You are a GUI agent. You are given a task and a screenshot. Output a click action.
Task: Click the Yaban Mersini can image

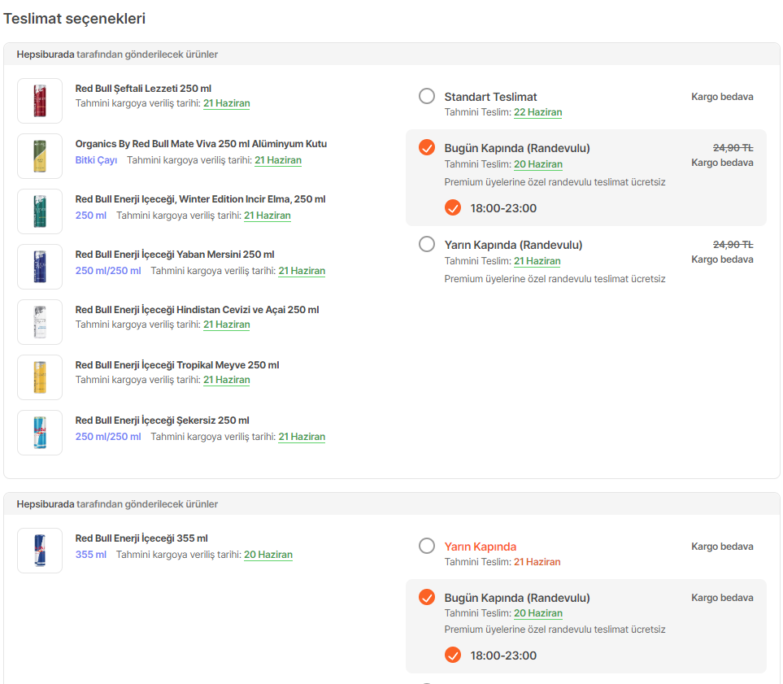[x=40, y=267]
